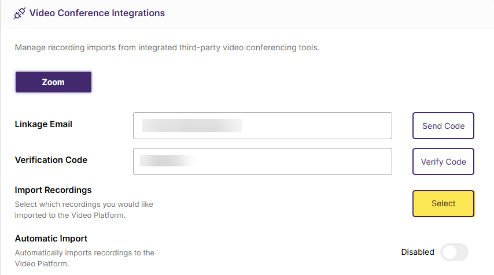The width and height of the screenshot is (494, 275).
Task: Click the Automatic Import heading
Action: pyautogui.click(x=51, y=239)
